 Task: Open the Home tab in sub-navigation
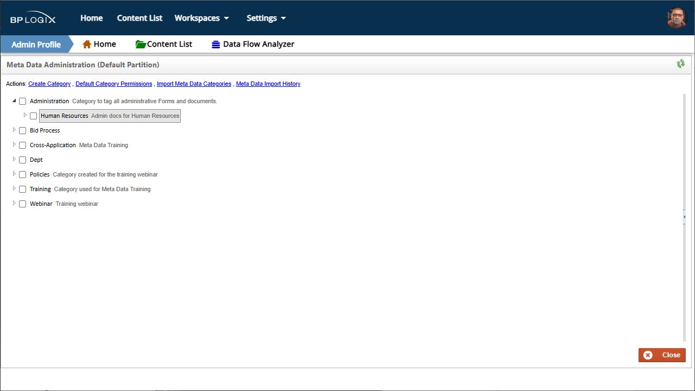pos(99,44)
